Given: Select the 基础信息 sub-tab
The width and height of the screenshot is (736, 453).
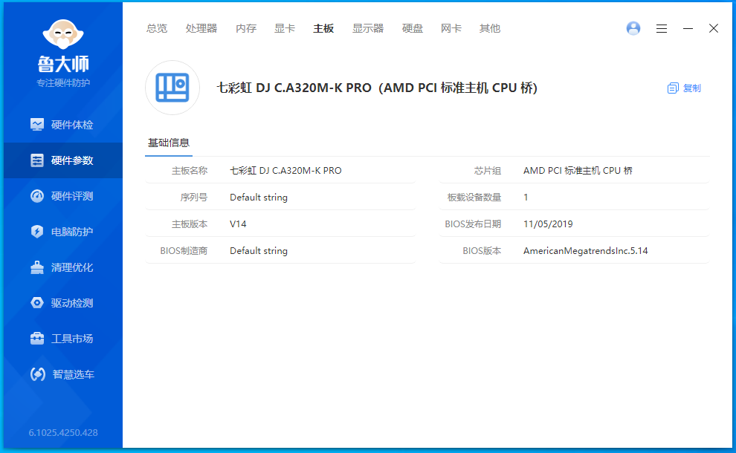Looking at the screenshot, I should click(x=169, y=143).
